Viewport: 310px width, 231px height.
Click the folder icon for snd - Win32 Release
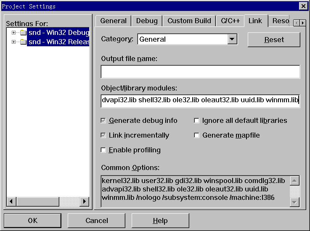point(23,42)
